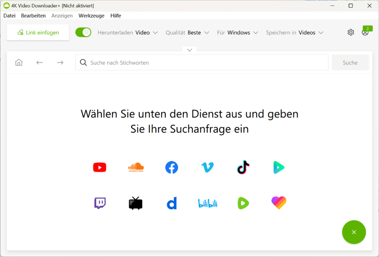Click the Link einfügen button

38,32
